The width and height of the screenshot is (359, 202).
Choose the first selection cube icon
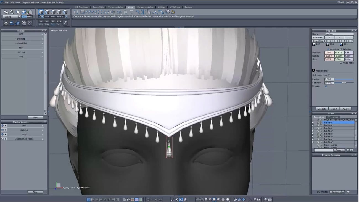[41, 12]
